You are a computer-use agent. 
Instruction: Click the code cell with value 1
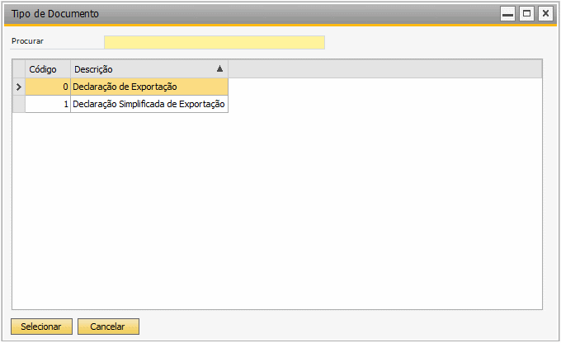[x=48, y=104]
